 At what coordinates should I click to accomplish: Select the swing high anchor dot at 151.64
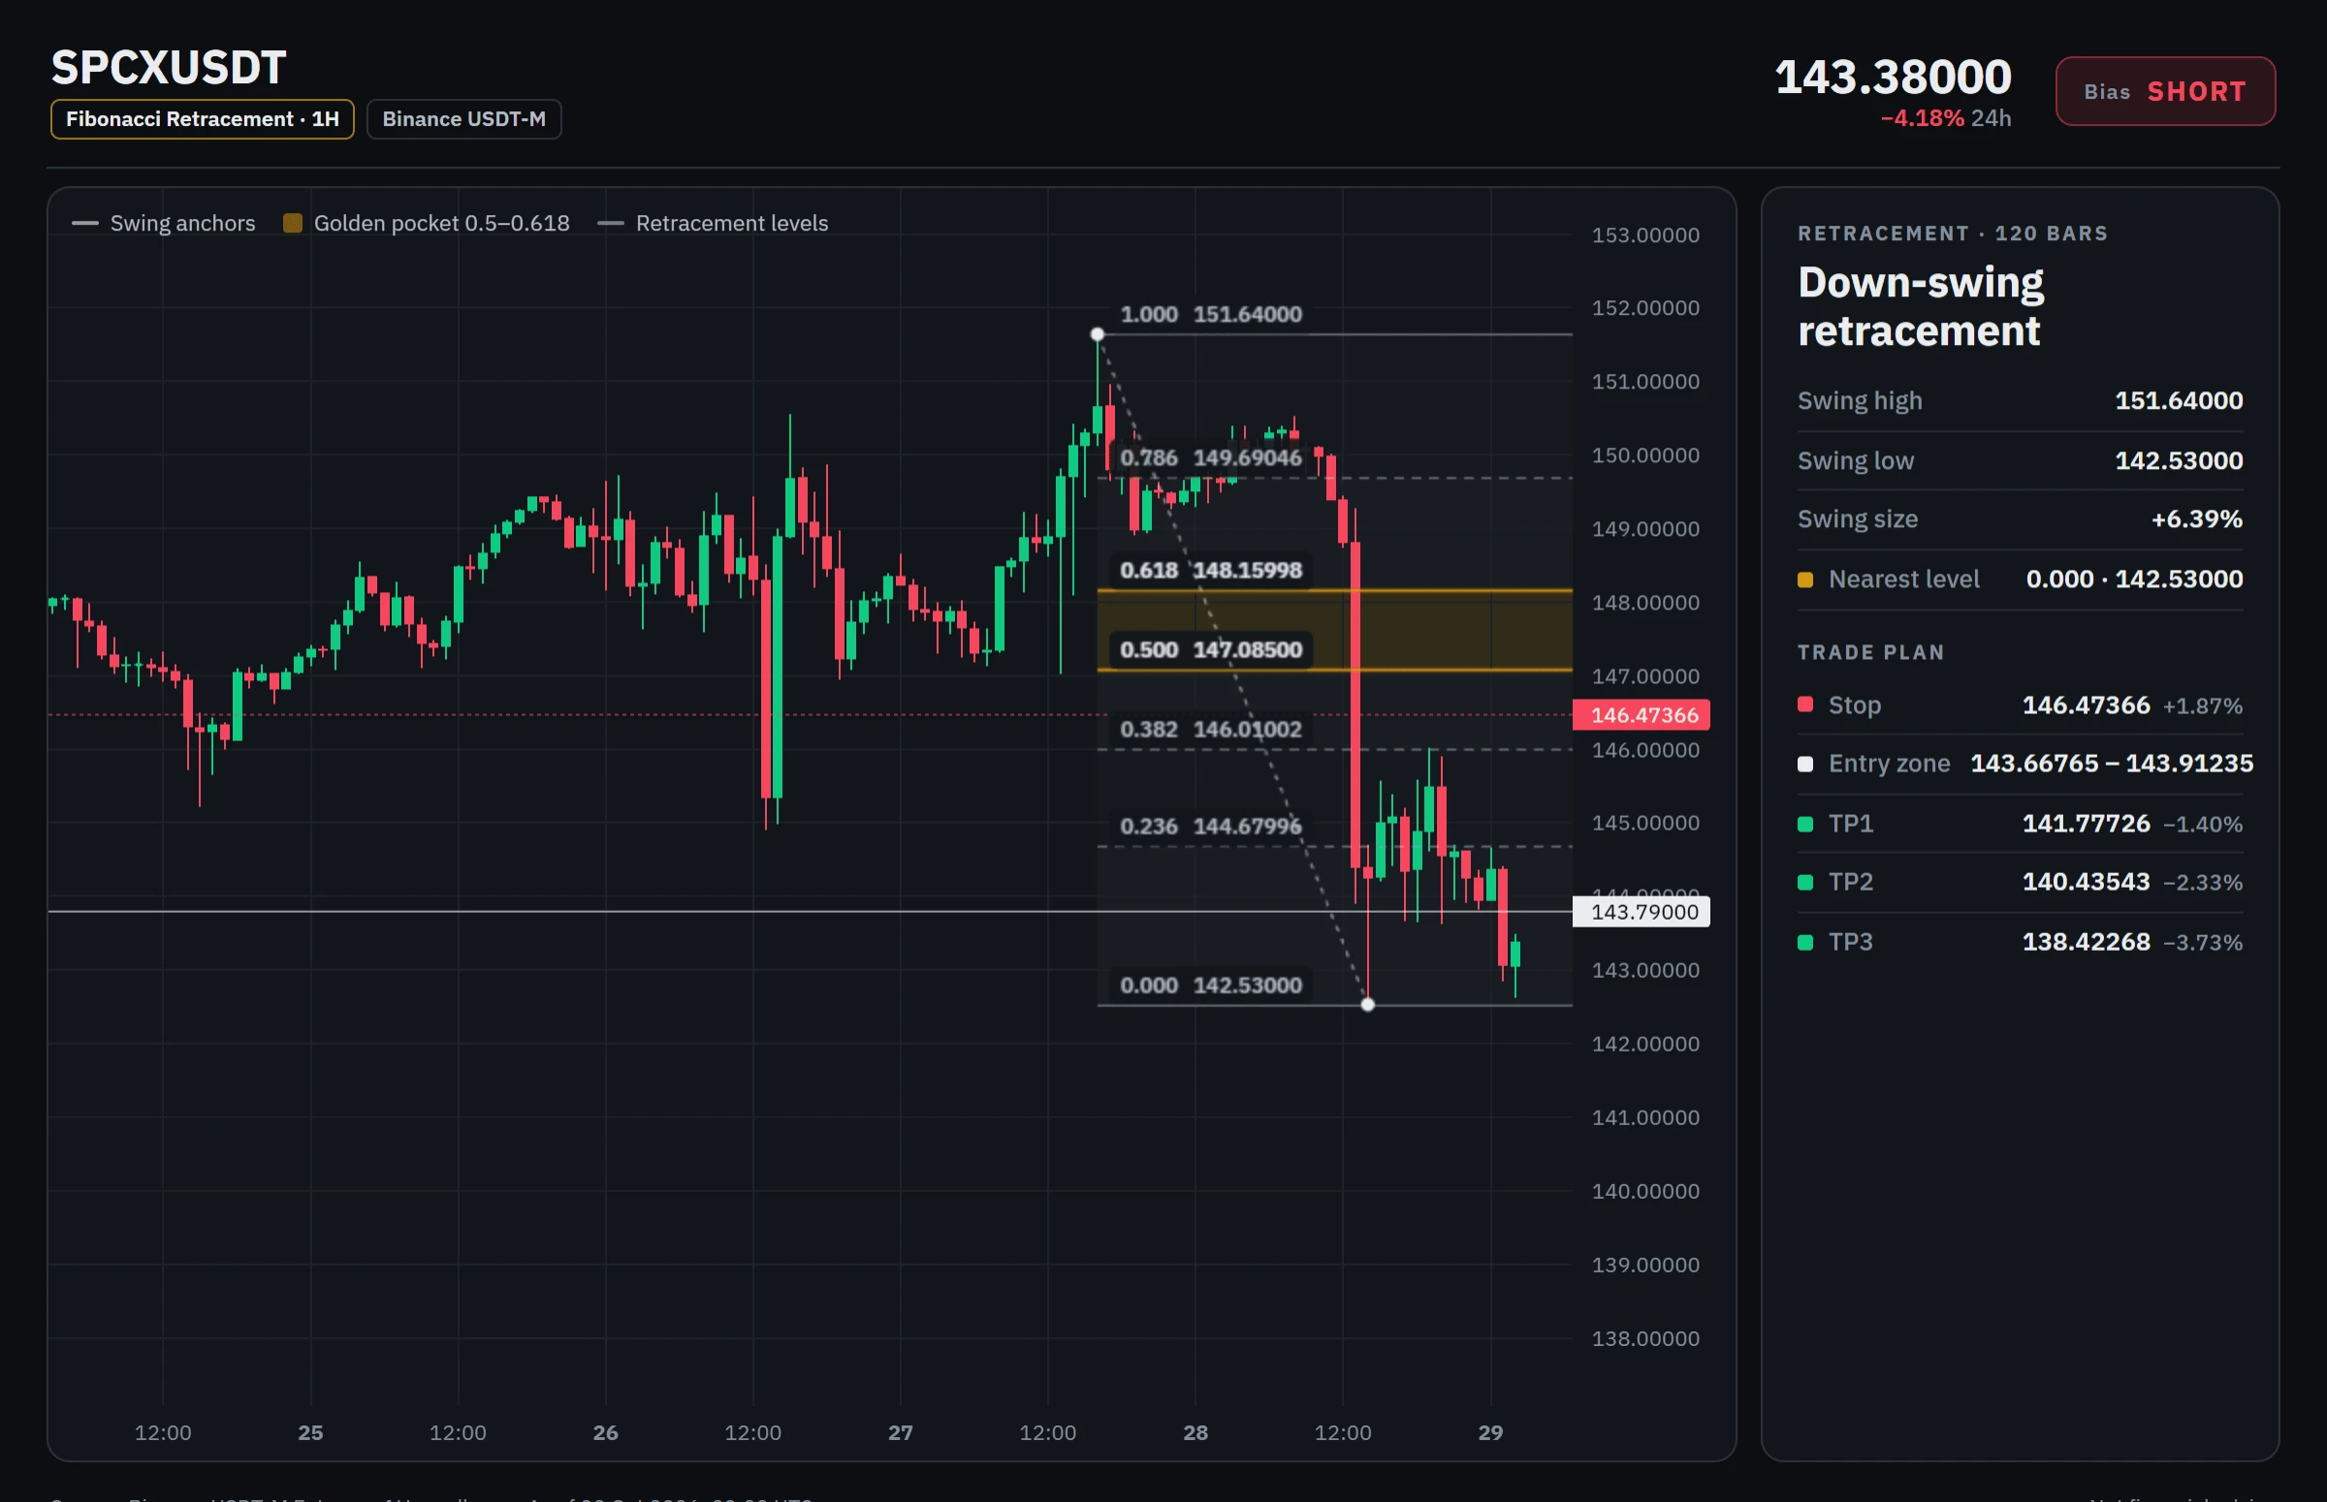[x=1098, y=334]
